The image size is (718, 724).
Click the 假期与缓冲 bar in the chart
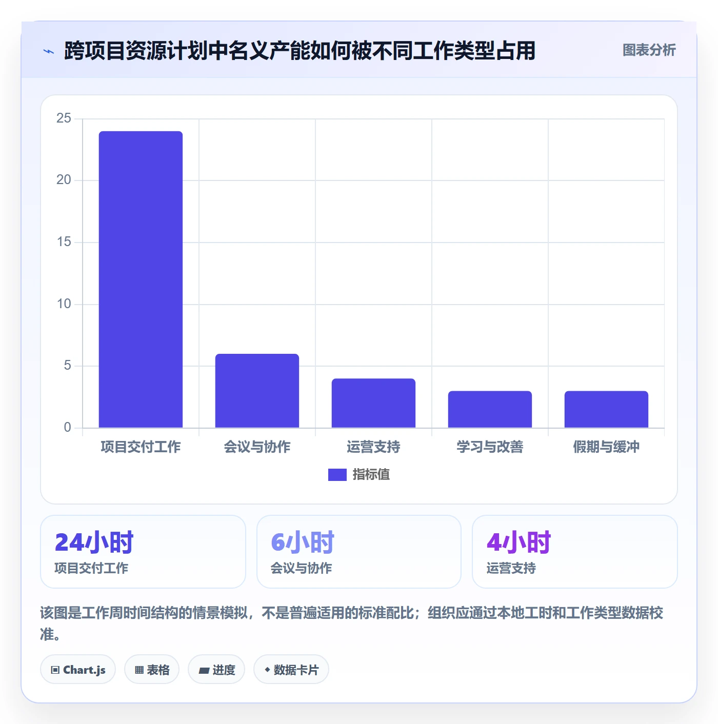tap(606, 409)
